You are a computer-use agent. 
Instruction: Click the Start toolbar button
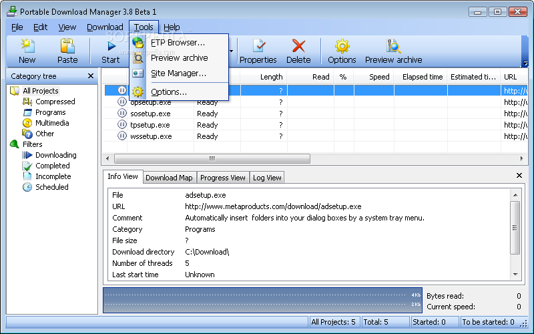[111, 51]
